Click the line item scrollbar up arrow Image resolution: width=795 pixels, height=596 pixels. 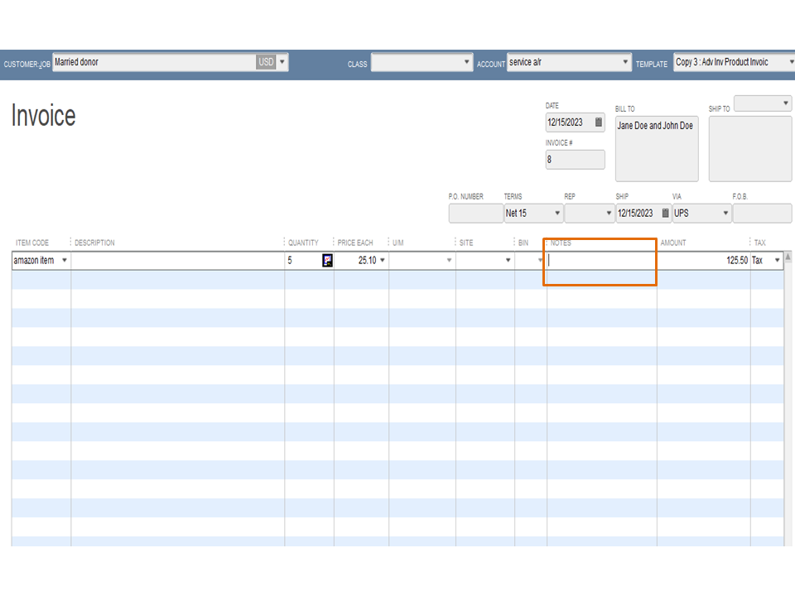pyautogui.click(x=788, y=257)
